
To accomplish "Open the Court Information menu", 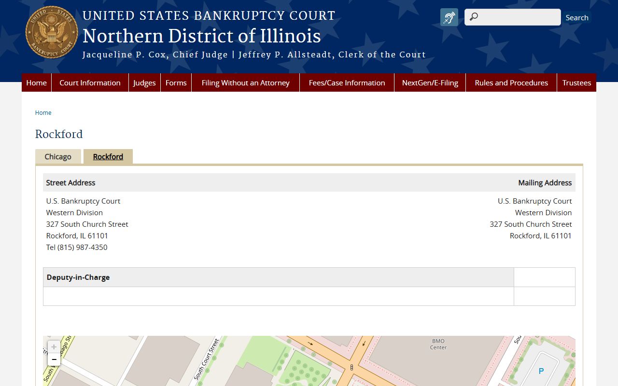I will [90, 83].
